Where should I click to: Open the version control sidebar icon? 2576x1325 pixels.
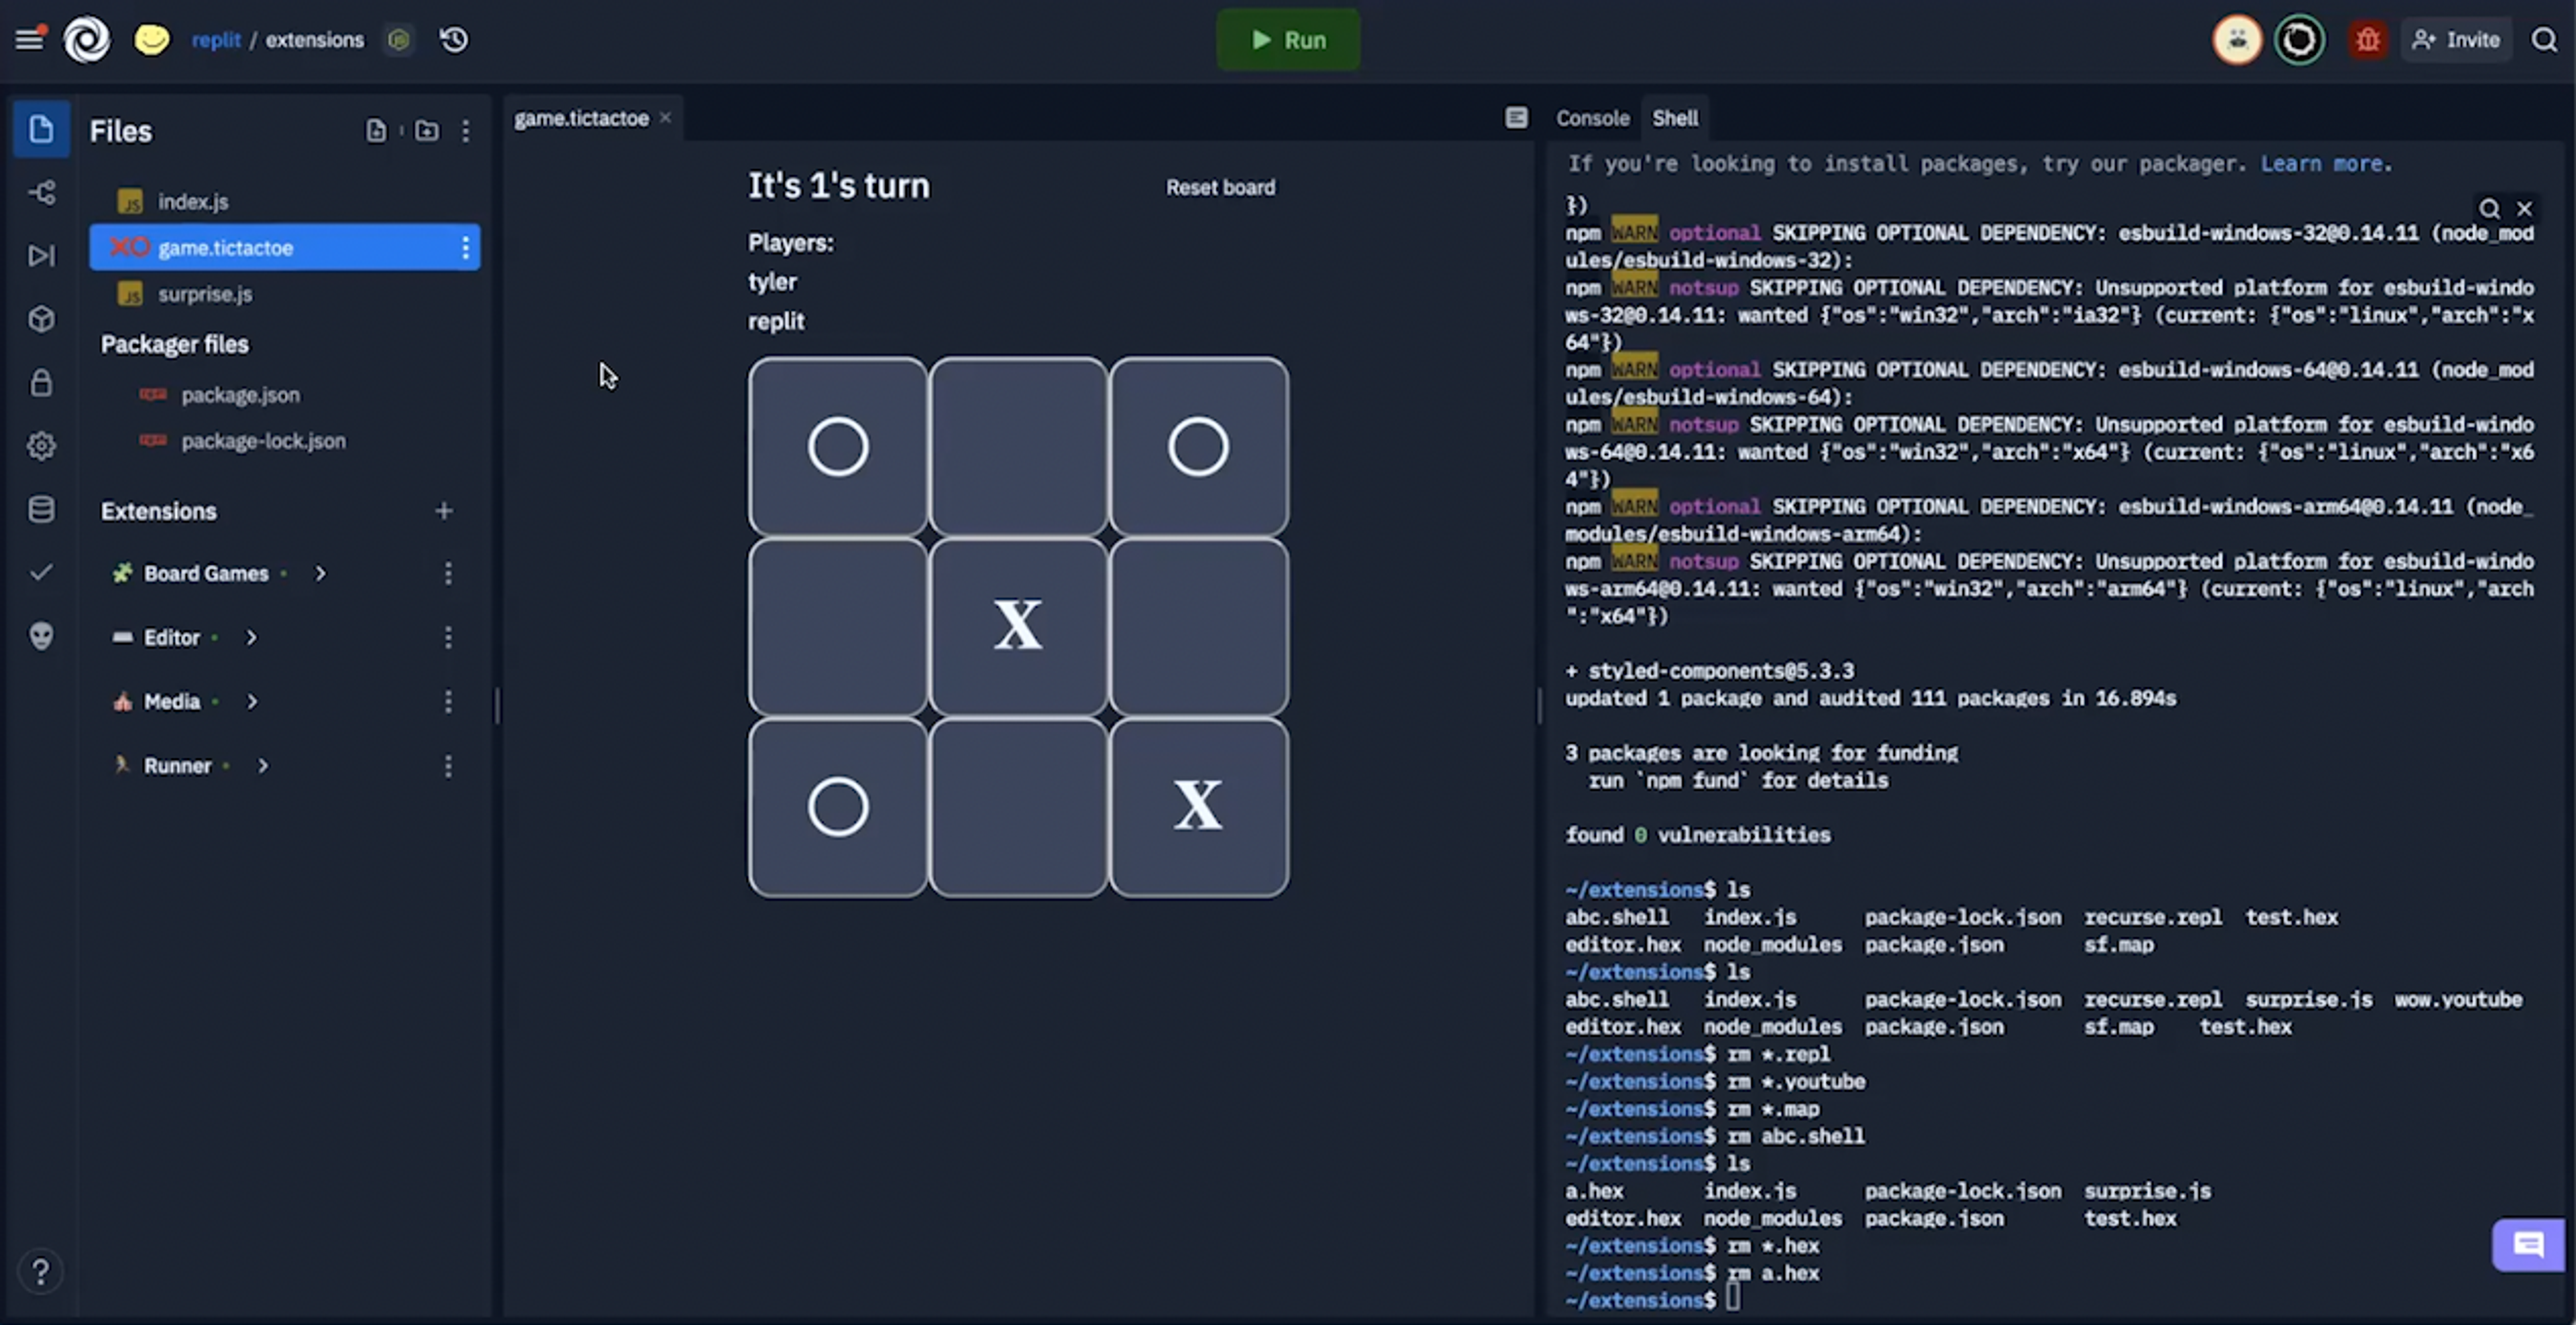pos(41,192)
